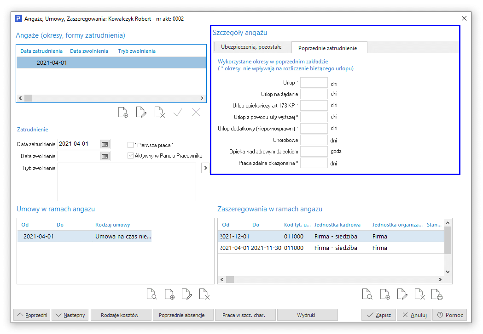Open calendar for Data zwolnienia
The height and width of the screenshot is (334, 483).
[x=105, y=156]
